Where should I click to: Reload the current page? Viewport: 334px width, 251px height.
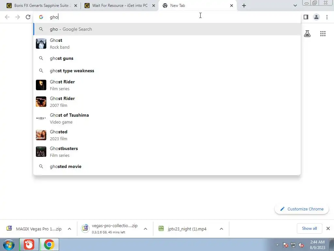click(28, 17)
